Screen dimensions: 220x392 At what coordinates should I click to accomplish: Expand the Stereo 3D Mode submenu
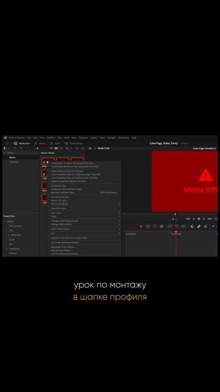pyautogui.click(x=84, y=204)
